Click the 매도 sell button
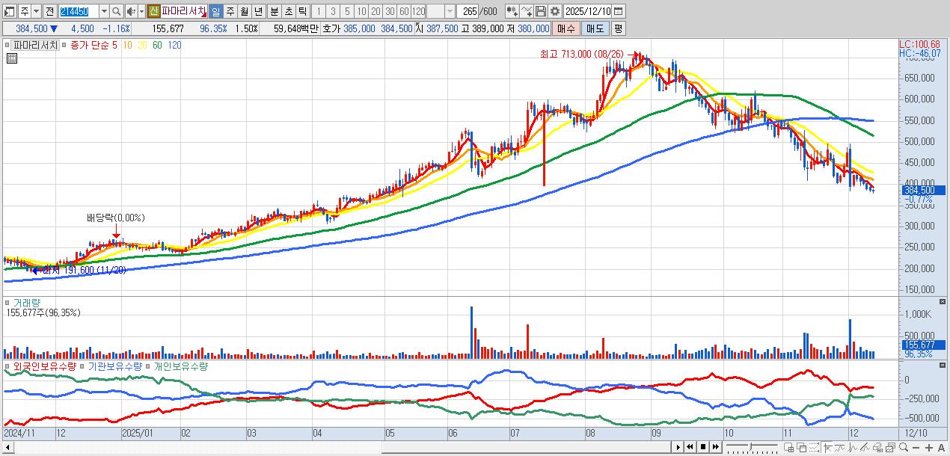 [595, 28]
